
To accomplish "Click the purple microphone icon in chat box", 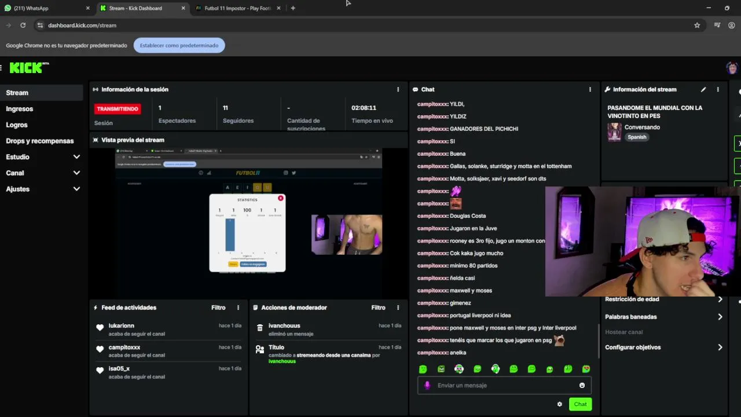I will tap(427, 385).
